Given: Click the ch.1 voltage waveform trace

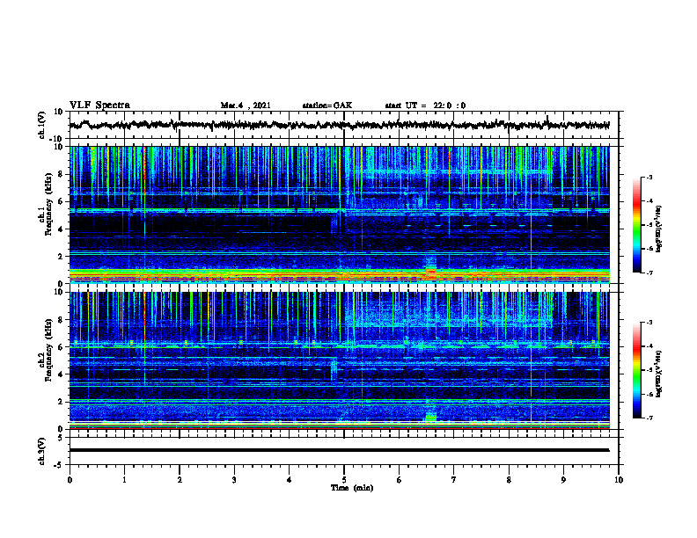Looking at the screenshot, I should coord(339,125).
